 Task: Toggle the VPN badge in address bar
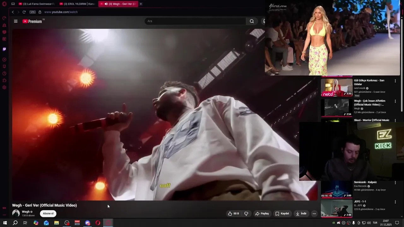pos(33,12)
